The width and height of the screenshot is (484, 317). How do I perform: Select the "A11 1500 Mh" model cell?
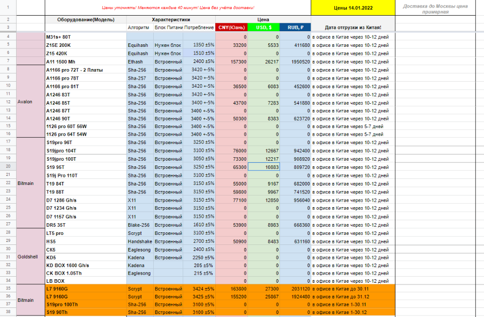point(85,61)
